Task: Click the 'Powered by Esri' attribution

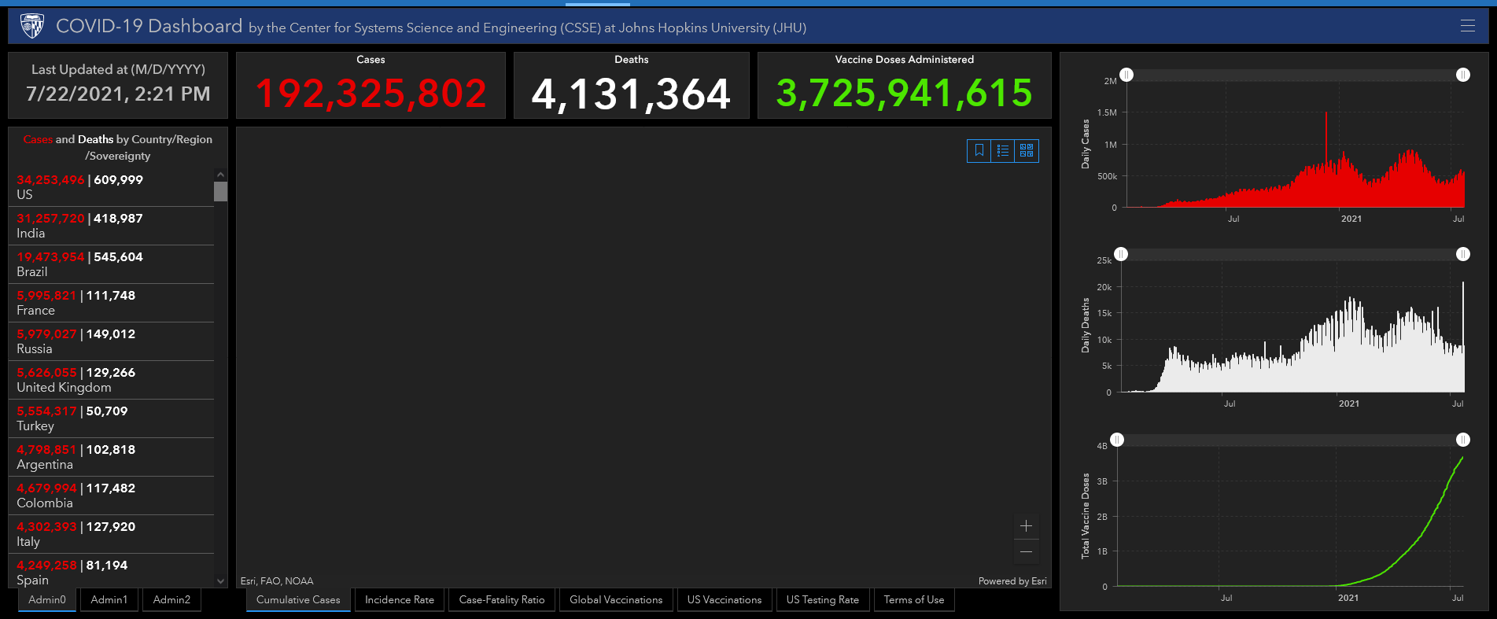Action: [x=1012, y=581]
